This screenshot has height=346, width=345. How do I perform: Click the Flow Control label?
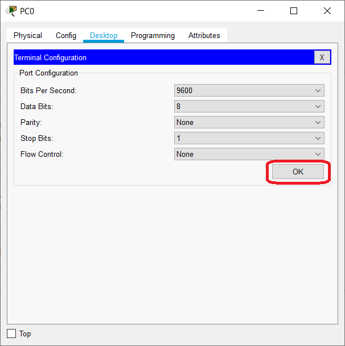click(x=42, y=154)
